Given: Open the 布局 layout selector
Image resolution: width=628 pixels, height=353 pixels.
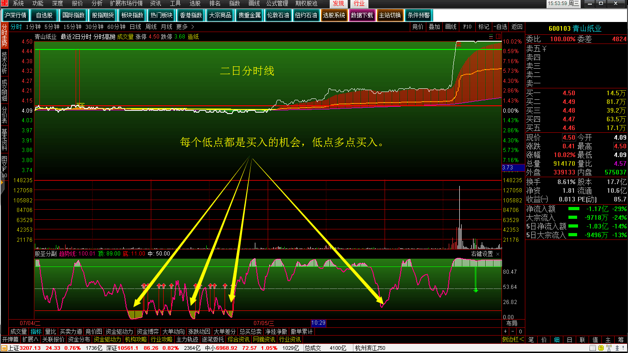Looking at the screenshot, I should (512, 323).
